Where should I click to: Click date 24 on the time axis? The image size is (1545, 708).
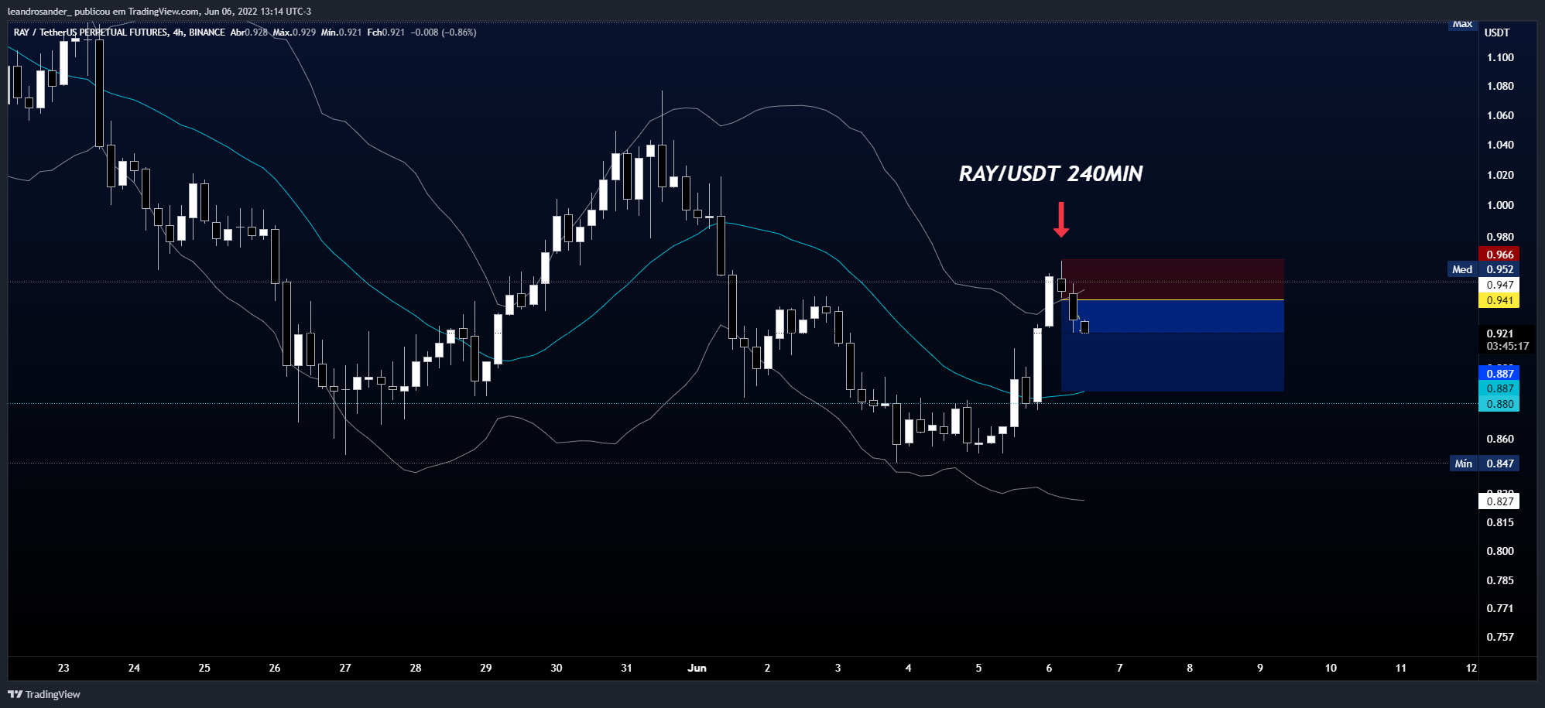tap(134, 668)
